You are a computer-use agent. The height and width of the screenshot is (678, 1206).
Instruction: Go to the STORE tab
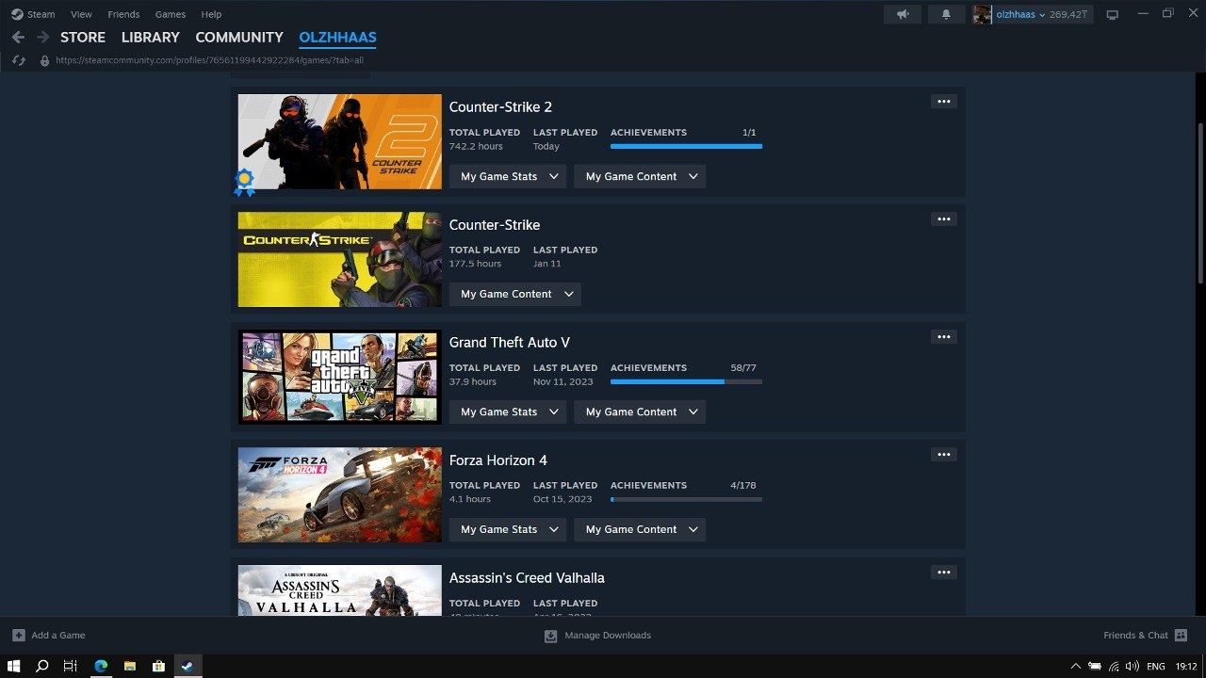coord(83,37)
